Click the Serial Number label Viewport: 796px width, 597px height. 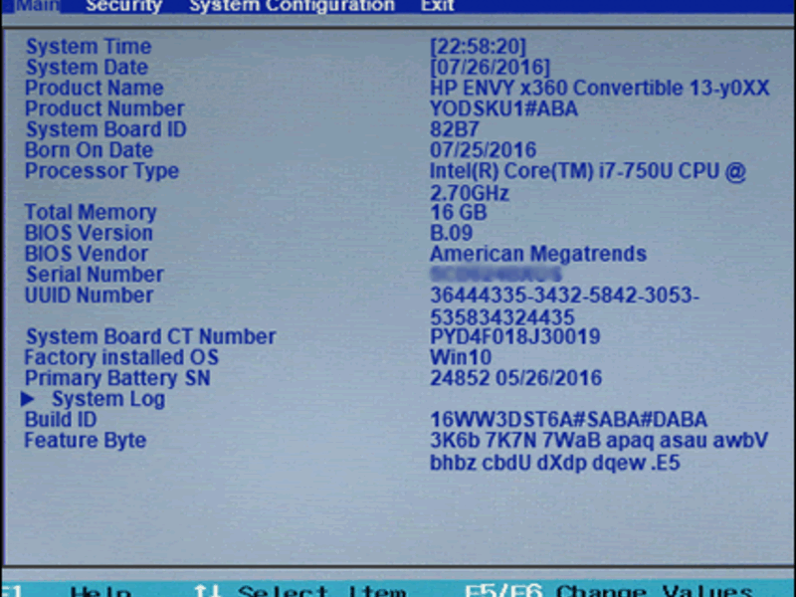tap(95, 276)
